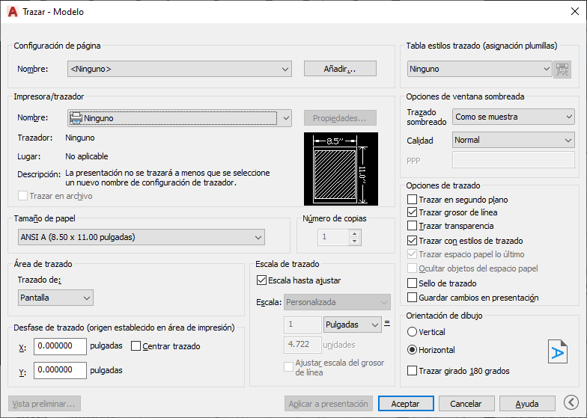Enable Trazar girado 180 grados
587x418 pixels.
(412, 371)
